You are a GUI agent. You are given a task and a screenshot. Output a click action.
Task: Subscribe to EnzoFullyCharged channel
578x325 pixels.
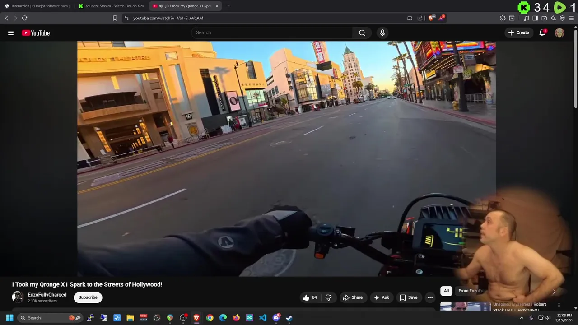pos(88,297)
